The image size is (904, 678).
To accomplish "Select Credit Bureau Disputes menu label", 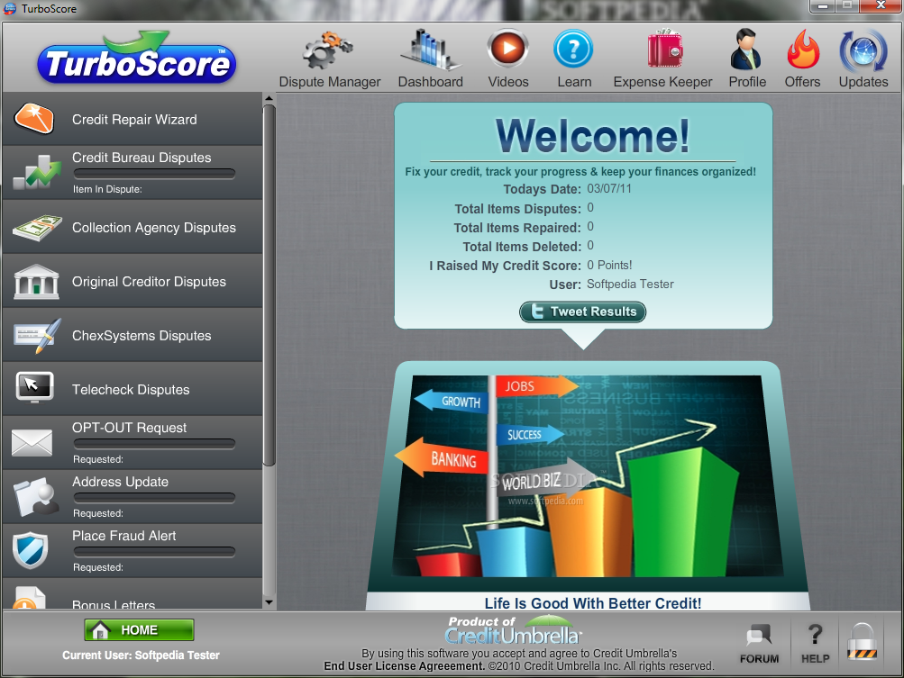I will pyautogui.click(x=142, y=158).
